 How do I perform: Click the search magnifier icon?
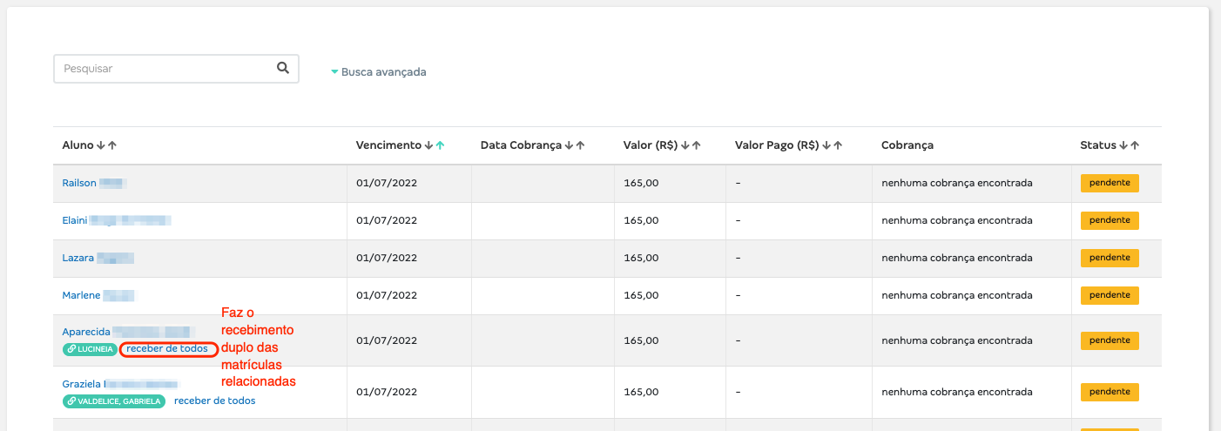click(x=282, y=68)
